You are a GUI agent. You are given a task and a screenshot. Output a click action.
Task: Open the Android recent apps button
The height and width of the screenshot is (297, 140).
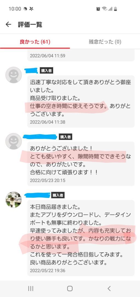point(31,288)
